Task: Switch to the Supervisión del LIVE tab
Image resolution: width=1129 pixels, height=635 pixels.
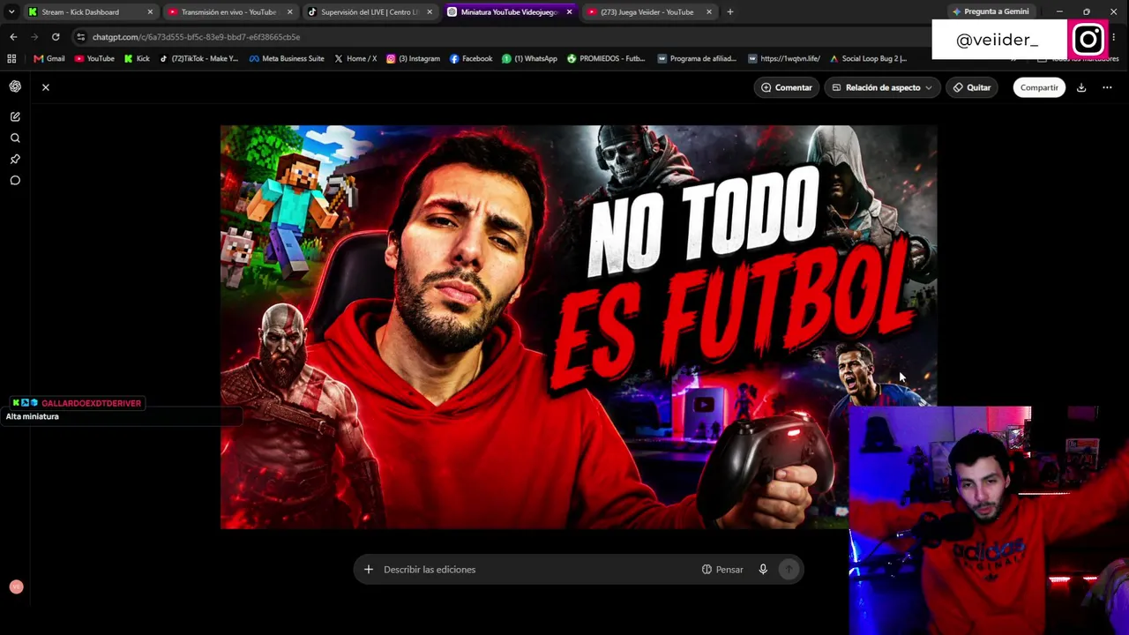Action: click(x=370, y=12)
